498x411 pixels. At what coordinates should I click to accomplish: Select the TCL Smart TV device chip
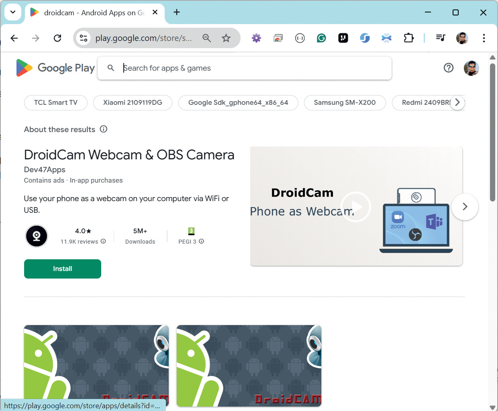tap(56, 103)
